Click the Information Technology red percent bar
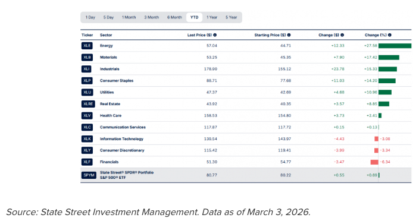Image resolution: width=419 pixels, height=224 pixels. (x=376, y=138)
